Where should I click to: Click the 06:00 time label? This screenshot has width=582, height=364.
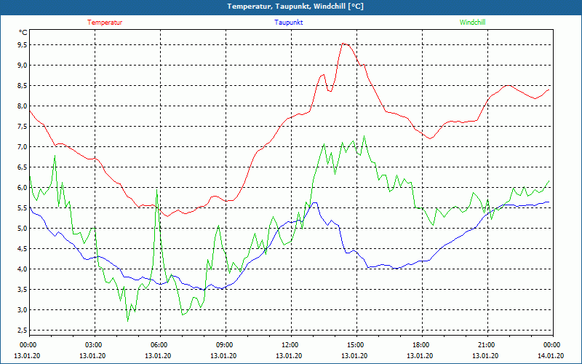(x=158, y=345)
